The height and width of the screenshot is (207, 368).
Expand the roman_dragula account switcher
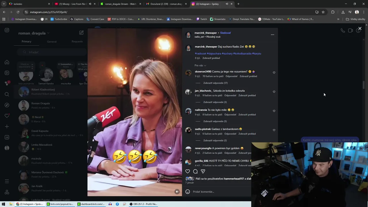[34, 33]
